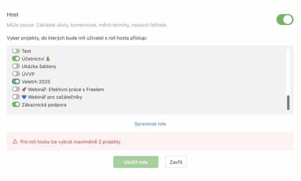The image size is (301, 181).
Task: Toggle the ÚVVP project switch
Action: 16,74
